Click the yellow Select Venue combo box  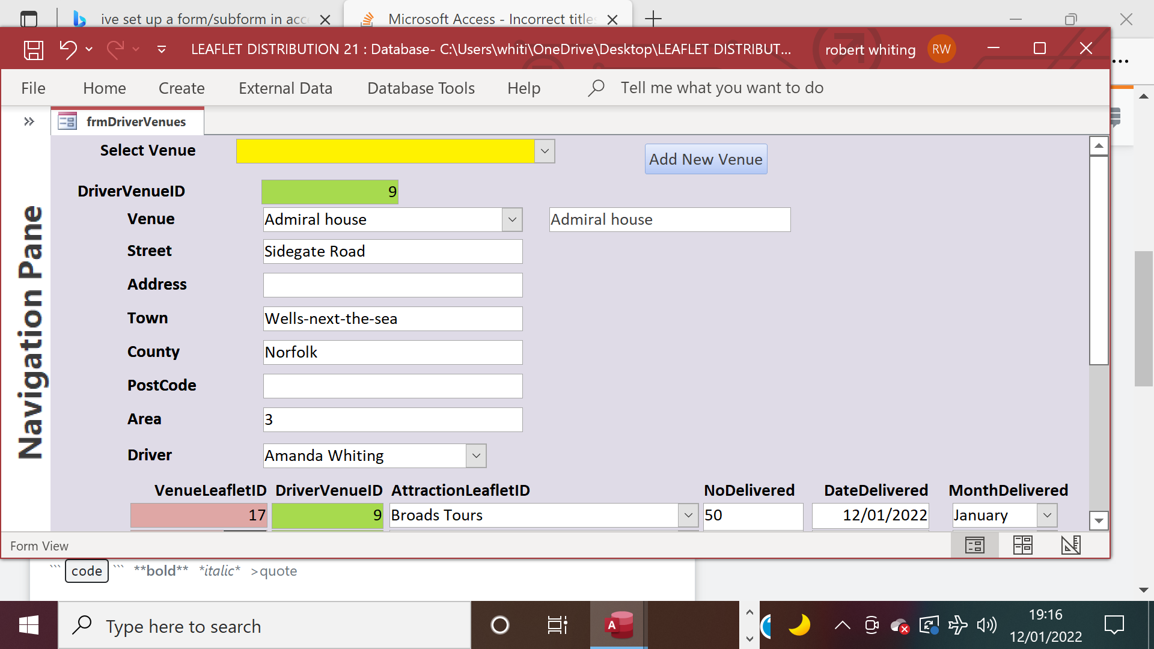point(385,151)
